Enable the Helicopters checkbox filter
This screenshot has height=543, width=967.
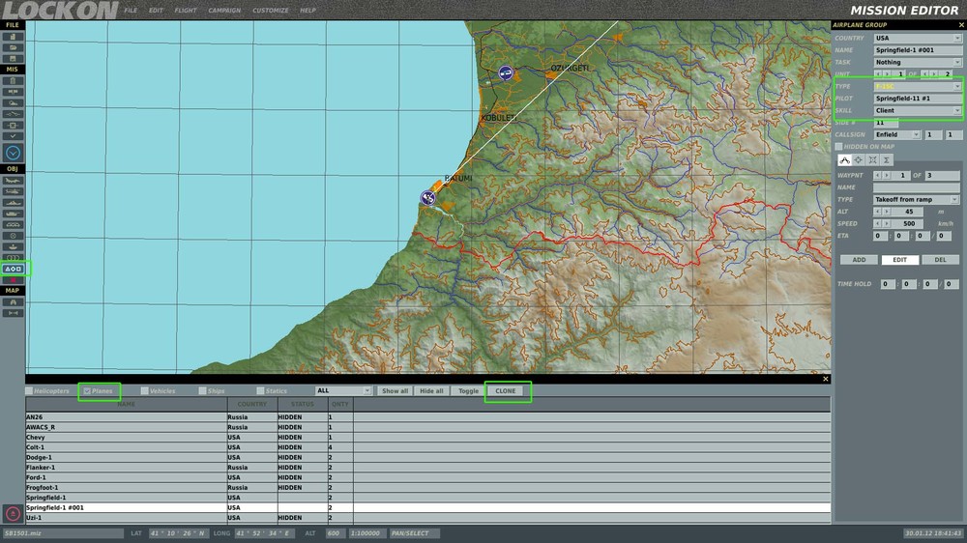click(x=30, y=391)
